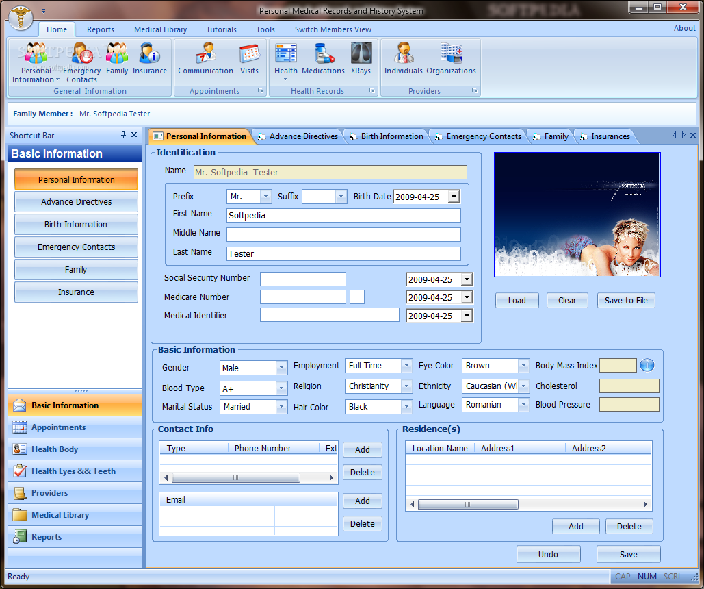
Task: Open the Medications icon
Action: pyautogui.click(x=323, y=58)
